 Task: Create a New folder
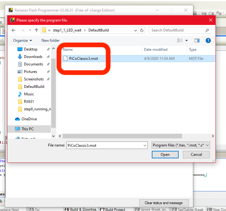point(50,41)
